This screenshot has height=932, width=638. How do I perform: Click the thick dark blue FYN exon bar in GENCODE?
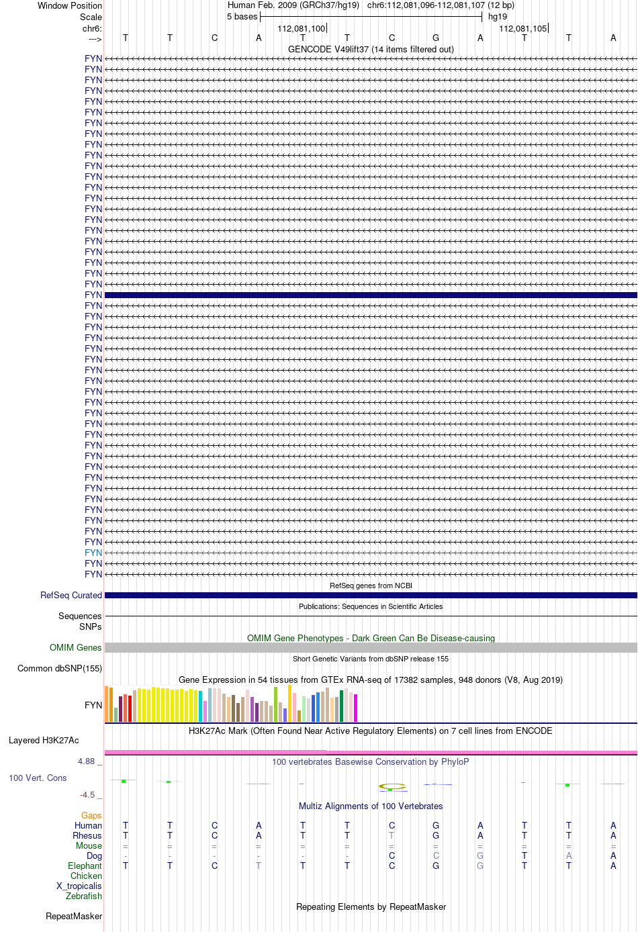pos(371,295)
